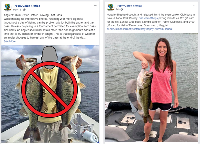Click globe privacy icon beside 2d
The height and width of the screenshot is (144, 200).
point(122,9)
